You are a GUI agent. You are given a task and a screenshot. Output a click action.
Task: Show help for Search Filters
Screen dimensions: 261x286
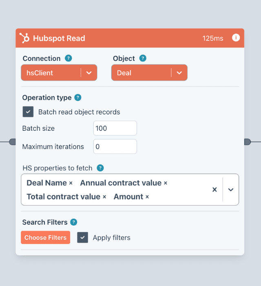[74, 222]
